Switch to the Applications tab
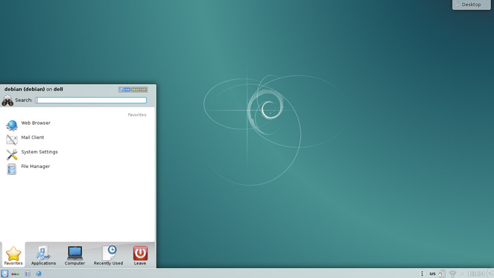The height and width of the screenshot is (278, 494). click(x=43, y=255)
